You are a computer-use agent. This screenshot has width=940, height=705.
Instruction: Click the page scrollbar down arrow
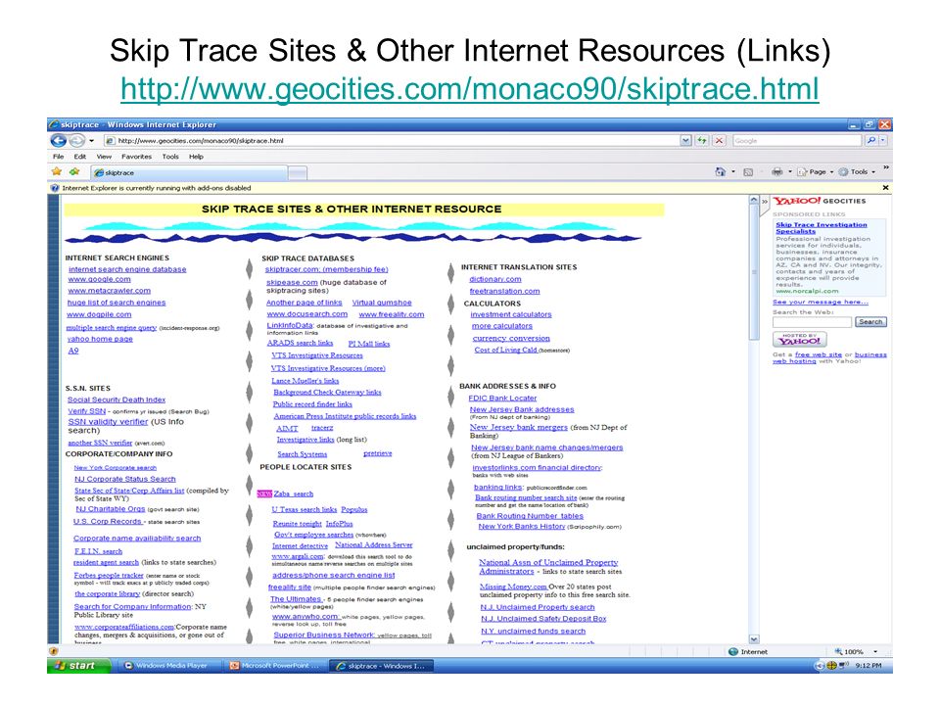pyautogui.click(x=754, y=639)
